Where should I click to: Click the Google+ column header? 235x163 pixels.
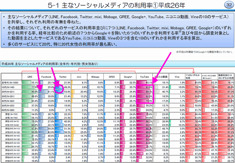[x=128, y=77]
